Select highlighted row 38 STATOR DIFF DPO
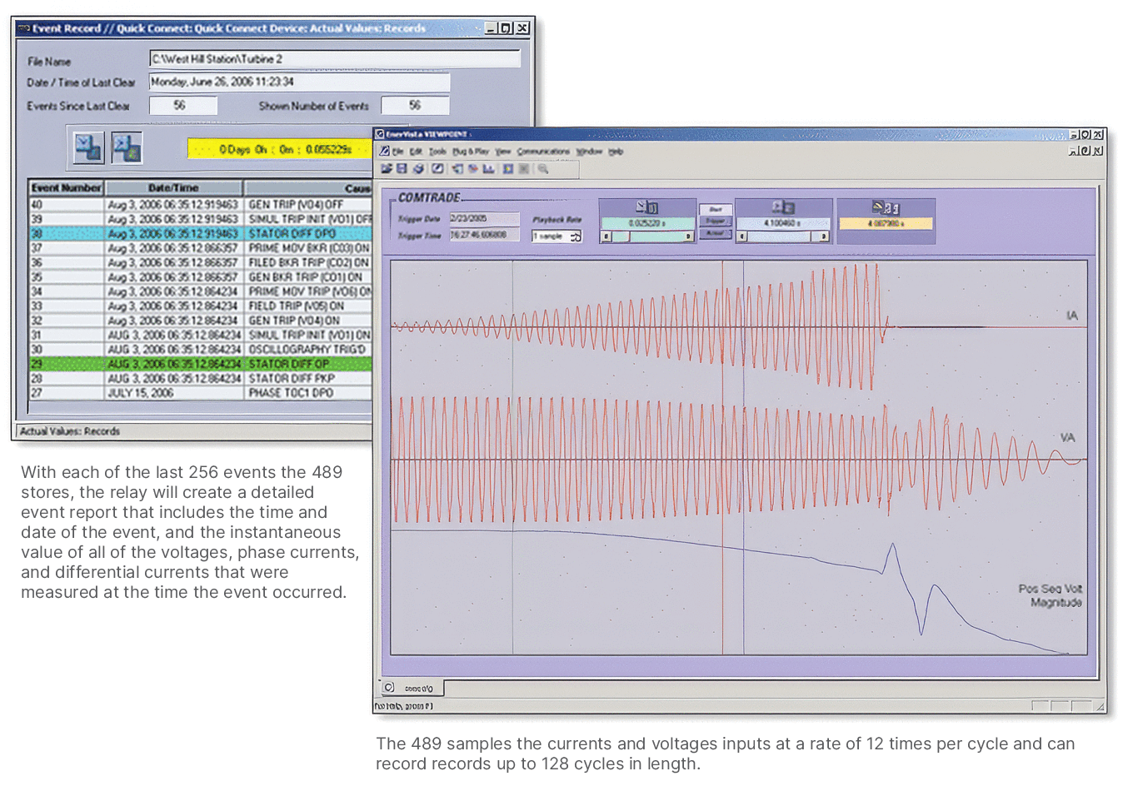 pyautogui.click(x=200, y=233)
